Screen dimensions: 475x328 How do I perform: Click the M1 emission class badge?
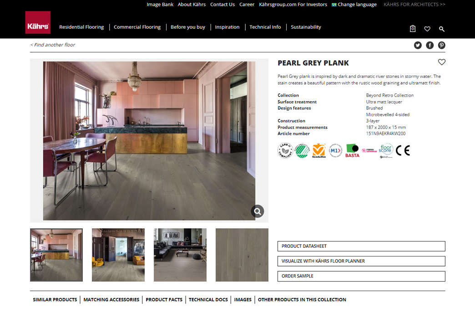pos(336,150)
